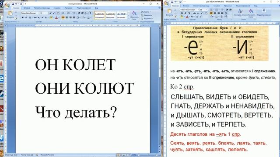Toggle Align Left in right Word window
Screen dimensions: 280x157
click(211, 13)
